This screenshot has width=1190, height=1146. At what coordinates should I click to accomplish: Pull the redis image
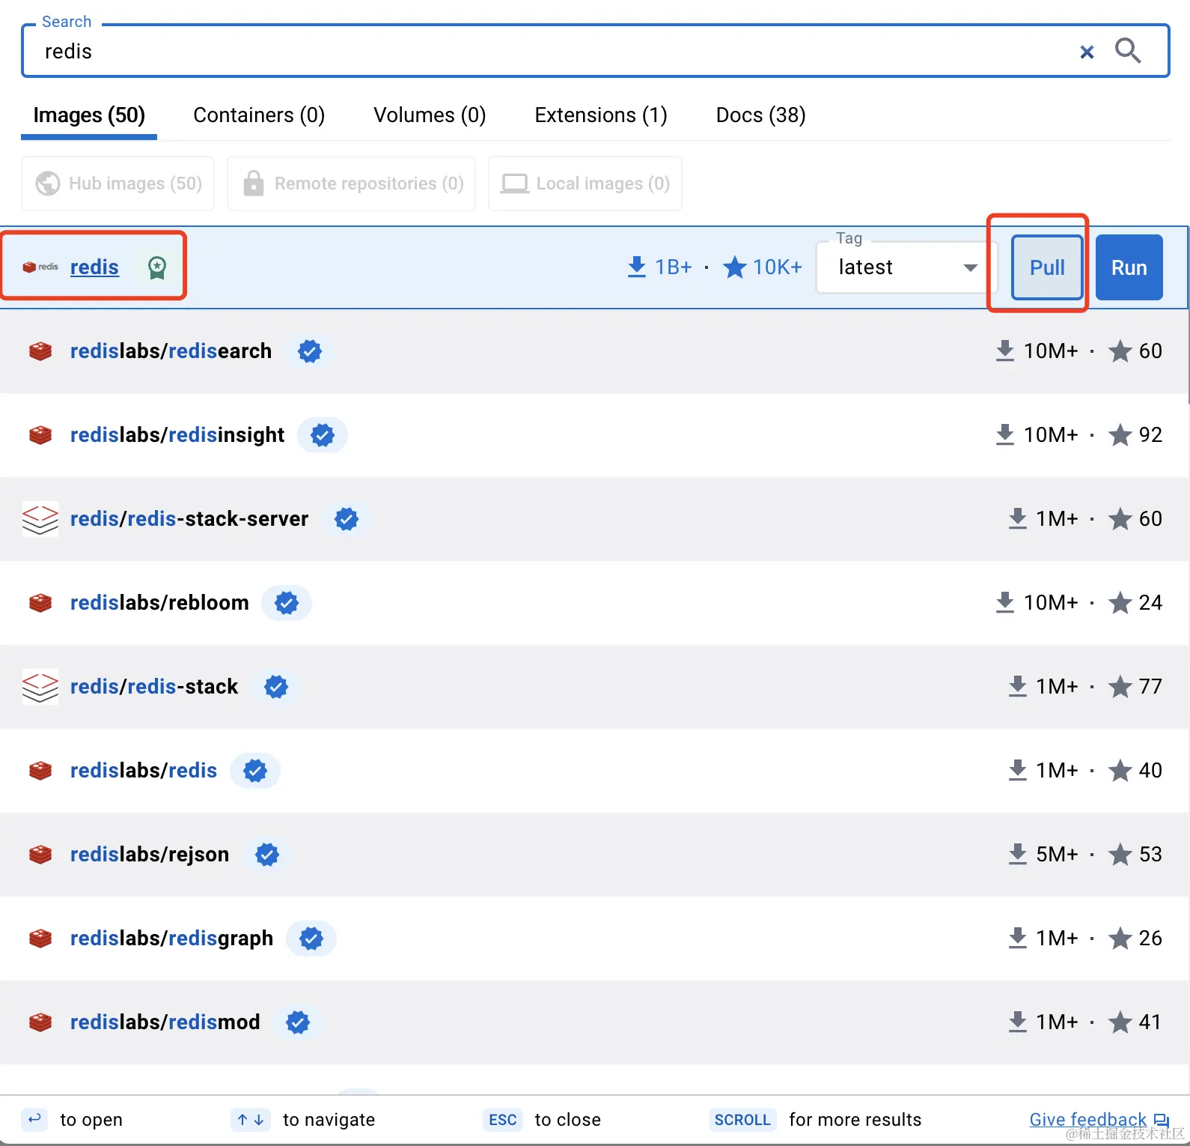coord(1047,267)
